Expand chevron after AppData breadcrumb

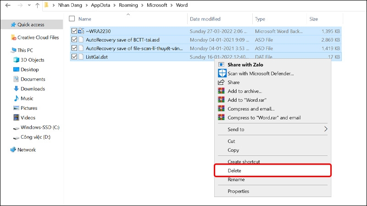(114, 5)
